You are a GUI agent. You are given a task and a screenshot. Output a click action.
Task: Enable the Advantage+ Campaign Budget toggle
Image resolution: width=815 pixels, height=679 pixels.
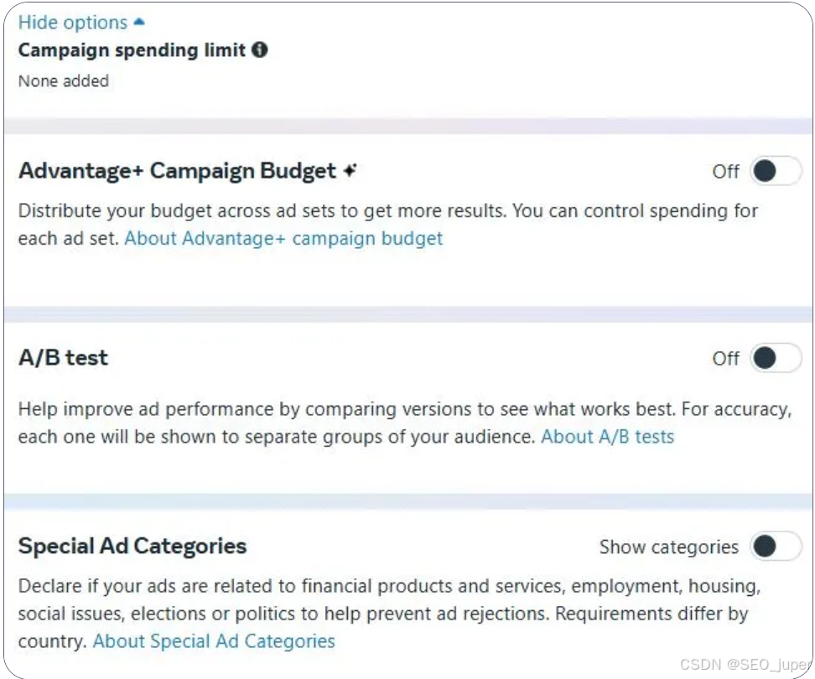775,172
